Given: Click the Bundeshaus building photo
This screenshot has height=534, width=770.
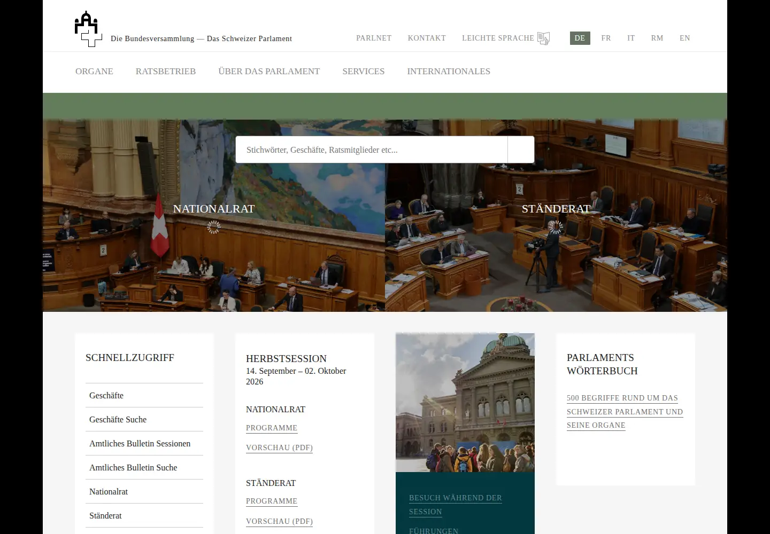Looking at the screenshot, I should pos(465,403).
